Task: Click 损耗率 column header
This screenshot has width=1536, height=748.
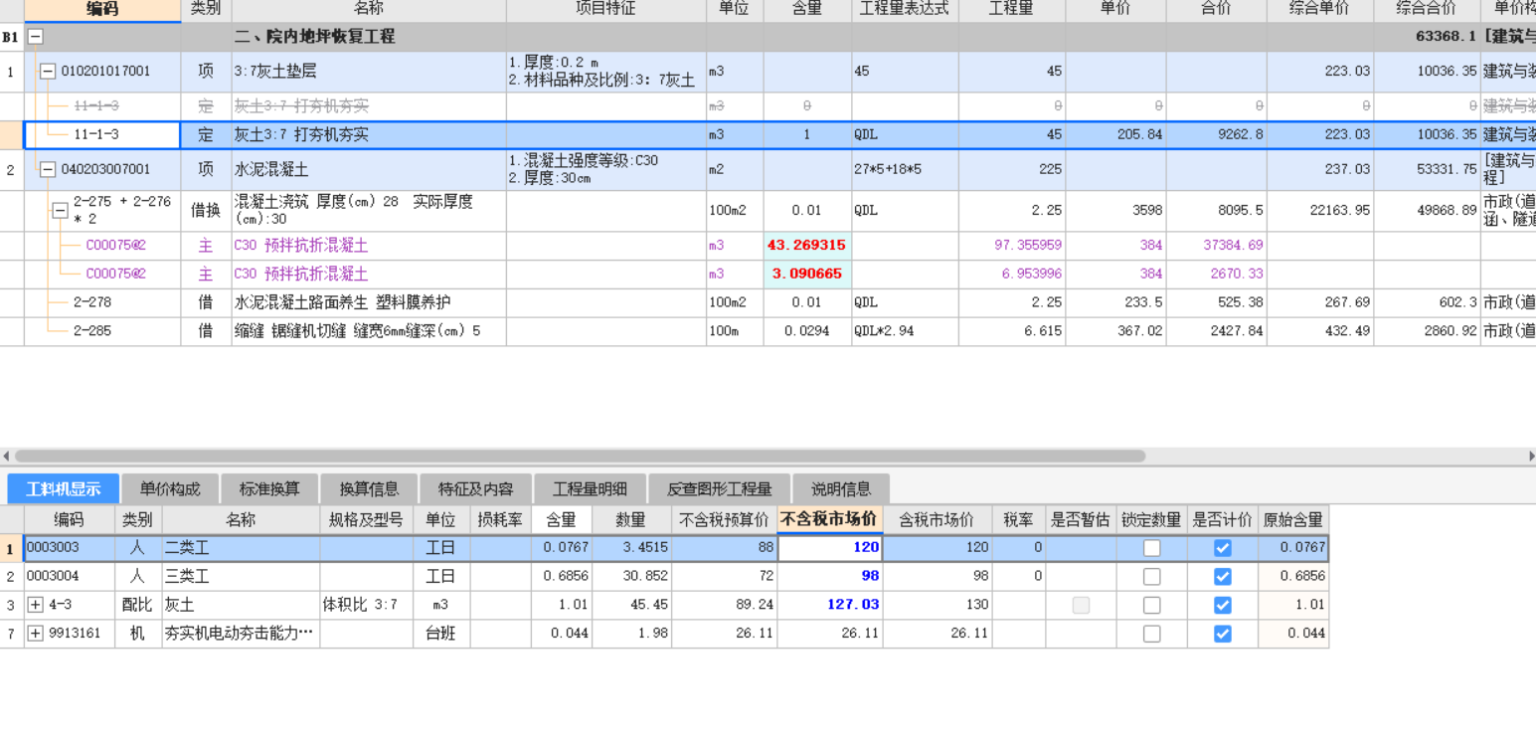Action: (500, 519)
